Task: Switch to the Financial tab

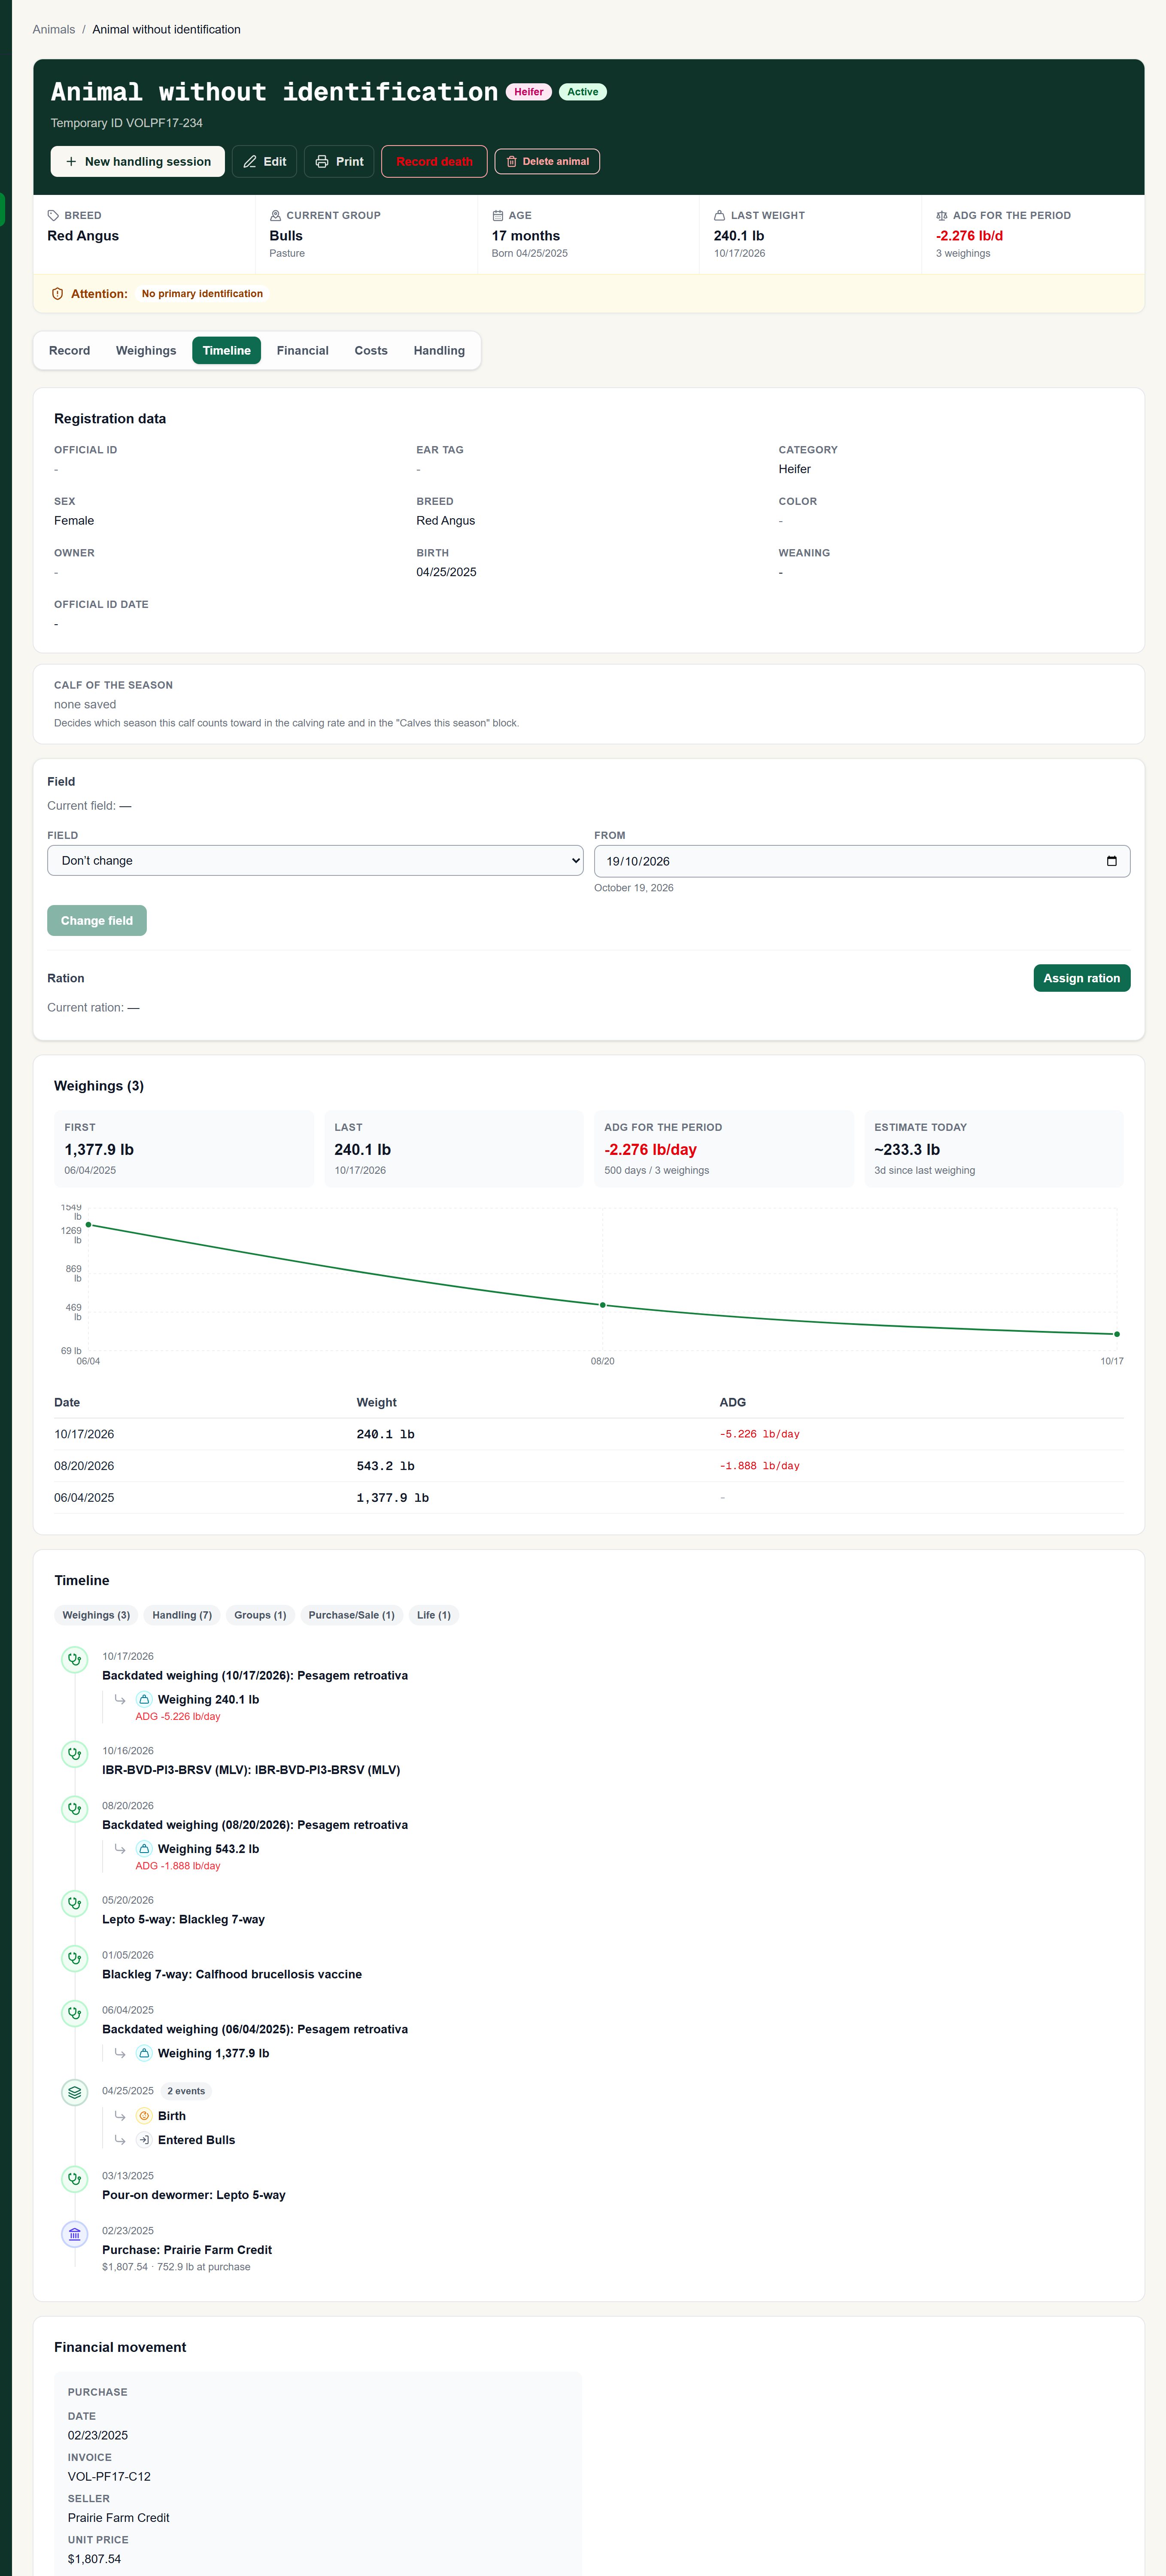Action: coord(302,350)
